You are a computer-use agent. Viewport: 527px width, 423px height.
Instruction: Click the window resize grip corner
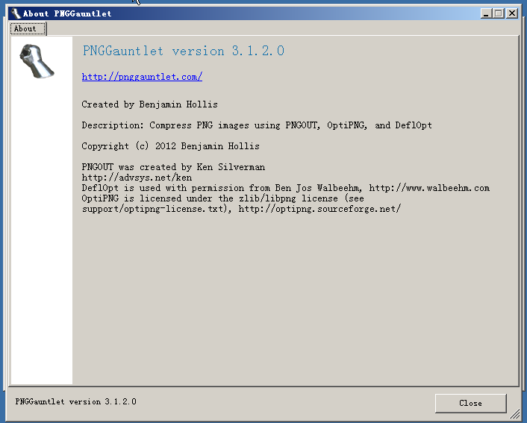pos(514,413)
